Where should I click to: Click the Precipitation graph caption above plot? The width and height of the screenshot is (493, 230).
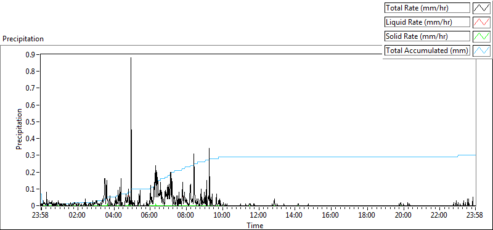click(x=23, y=39)
